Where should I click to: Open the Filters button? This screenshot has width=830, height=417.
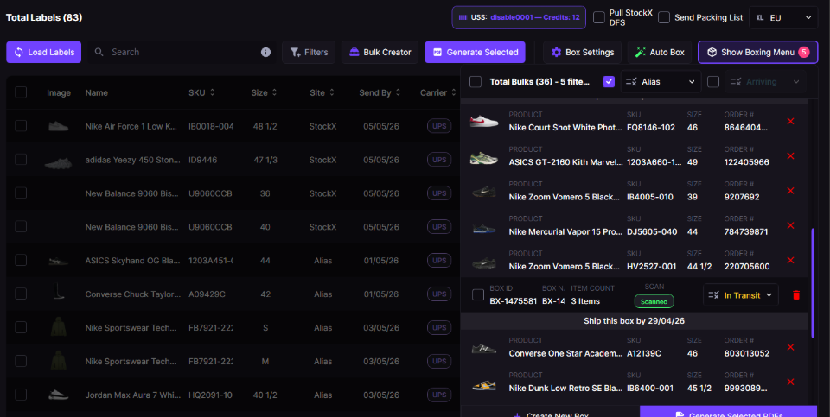click(309, 53)
